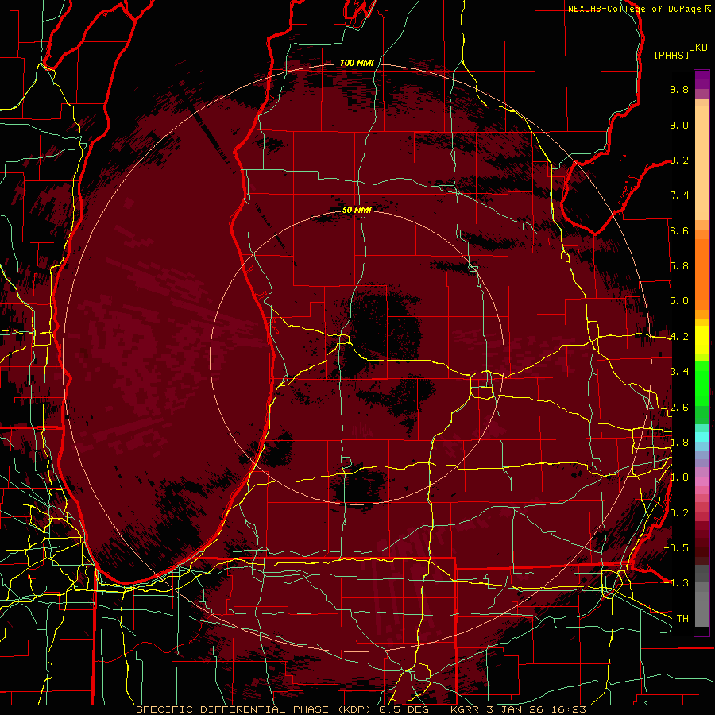715x715 pixels.
Task: Click the 6.6 value on the scale
Action: click(679, 230)
